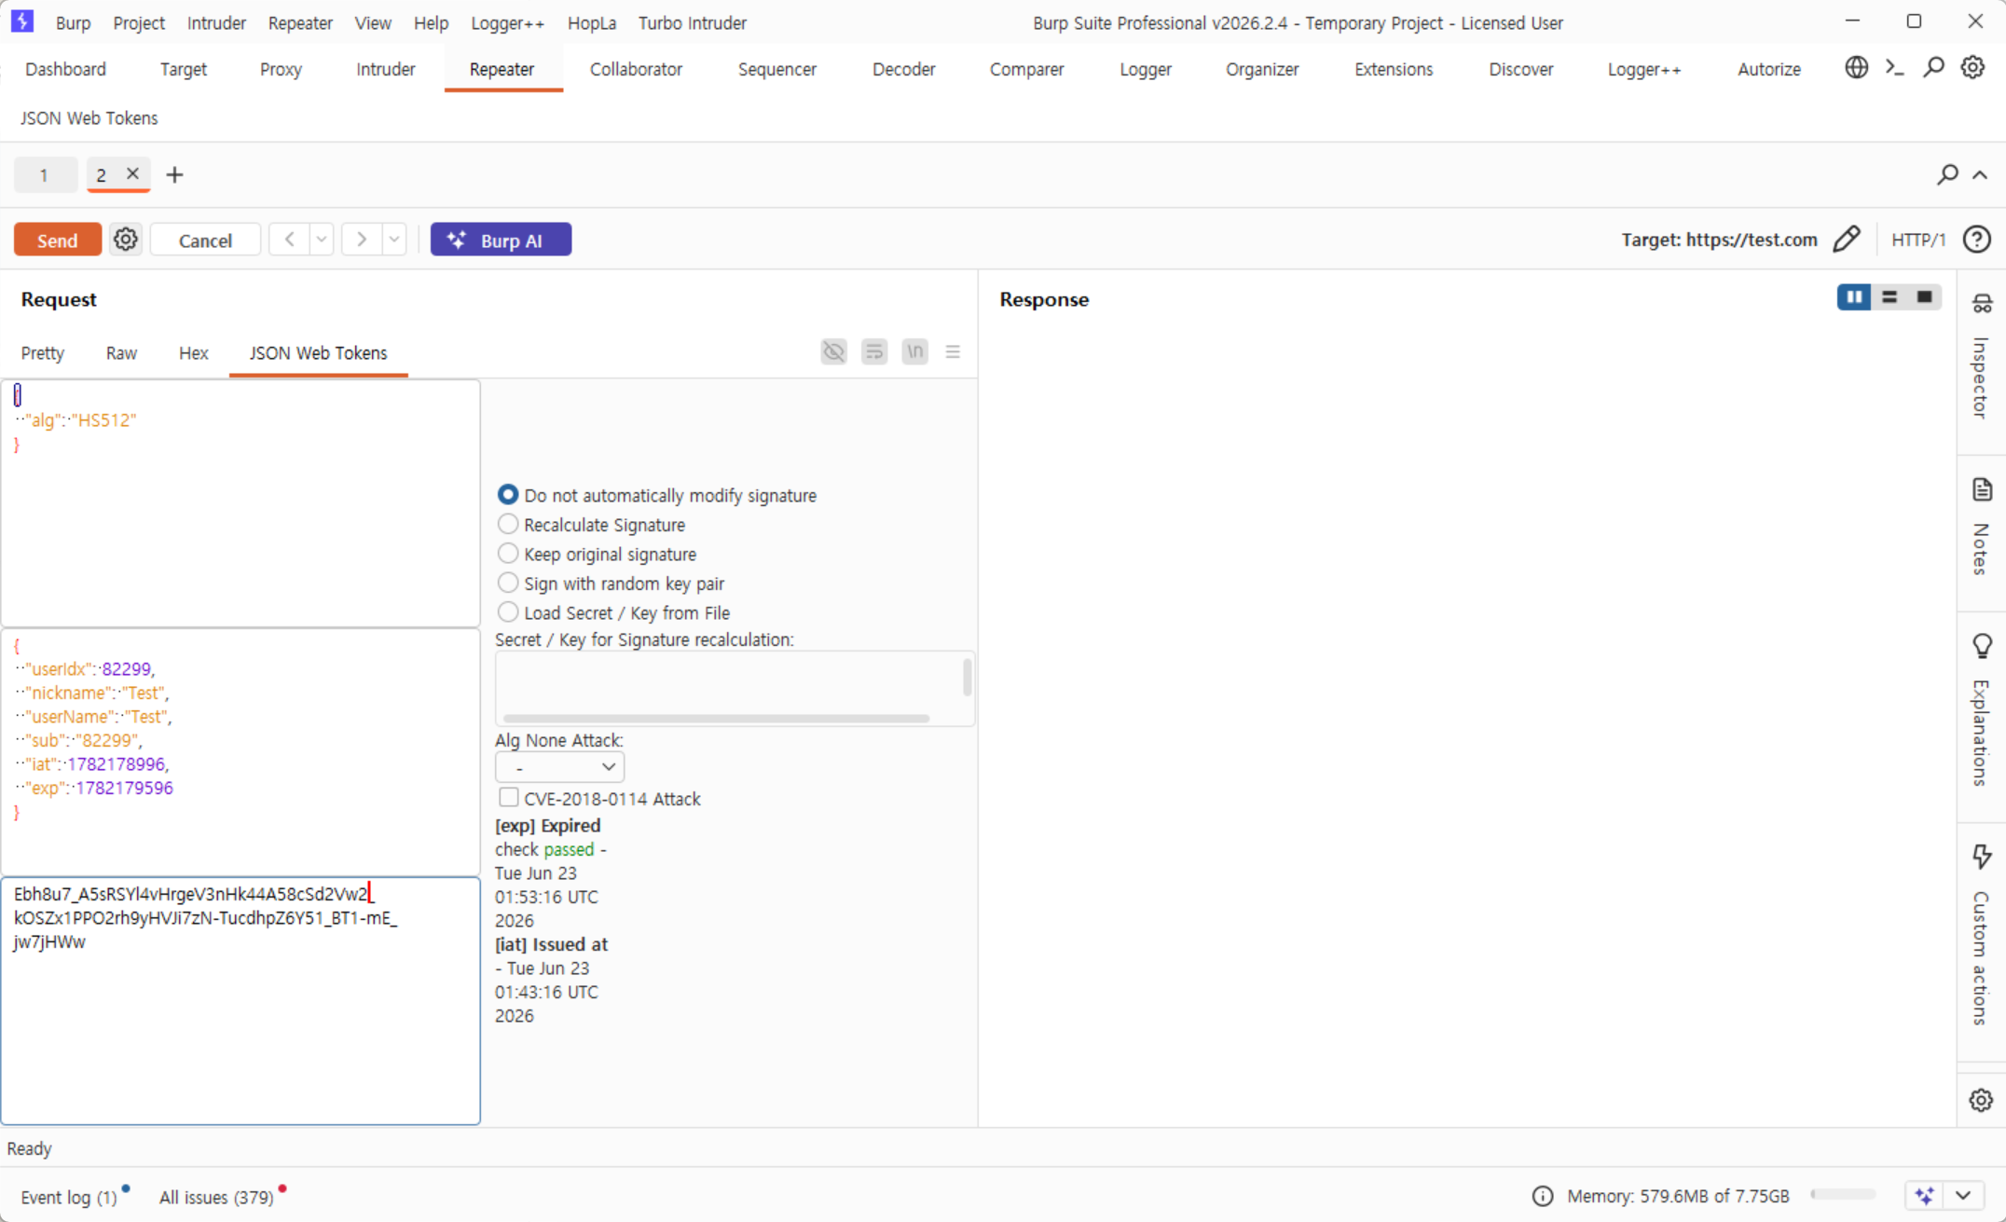This screenshot has width=2006, height=1222.
Task: Open the Custom actions panel
Action: (x=1982, y=935)
